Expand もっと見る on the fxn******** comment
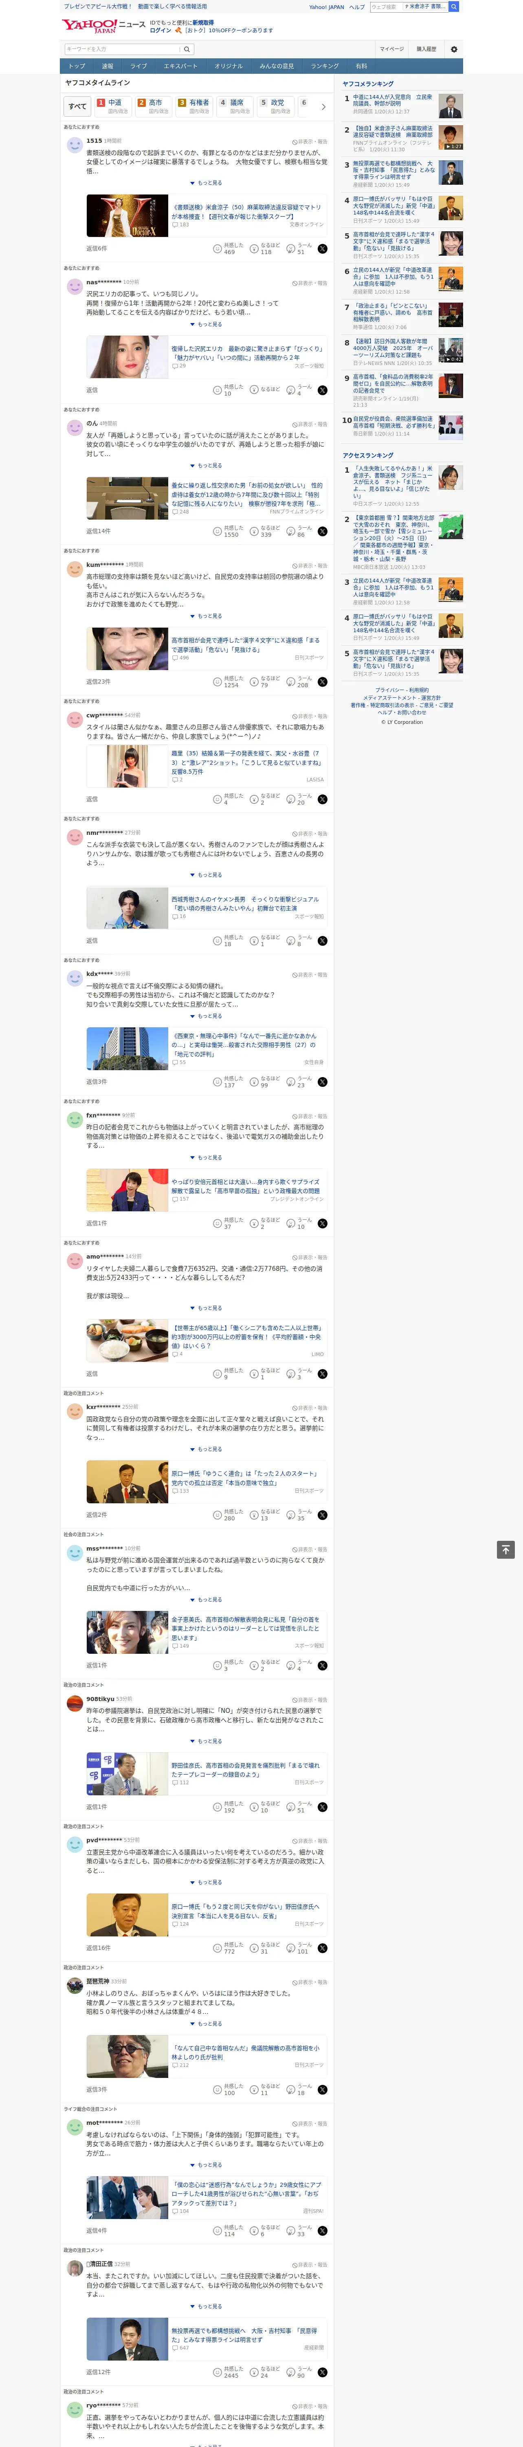This screenshot has width=523, height=2447. [206, 1157]
